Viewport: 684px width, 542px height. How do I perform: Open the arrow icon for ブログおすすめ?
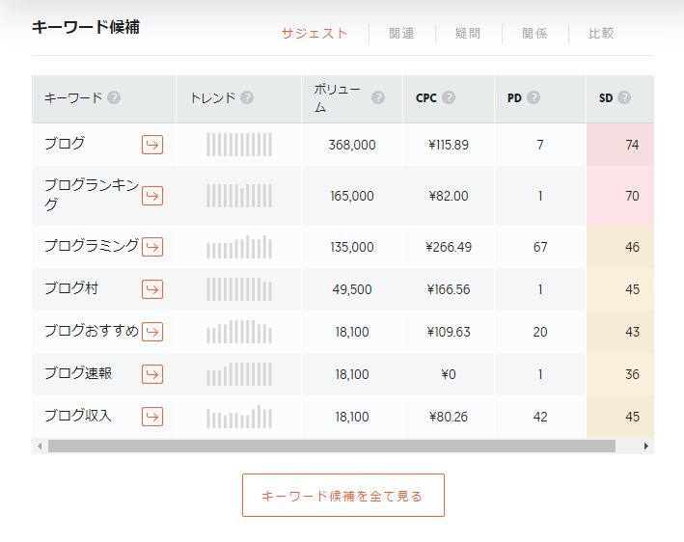[x=152, y=332]
